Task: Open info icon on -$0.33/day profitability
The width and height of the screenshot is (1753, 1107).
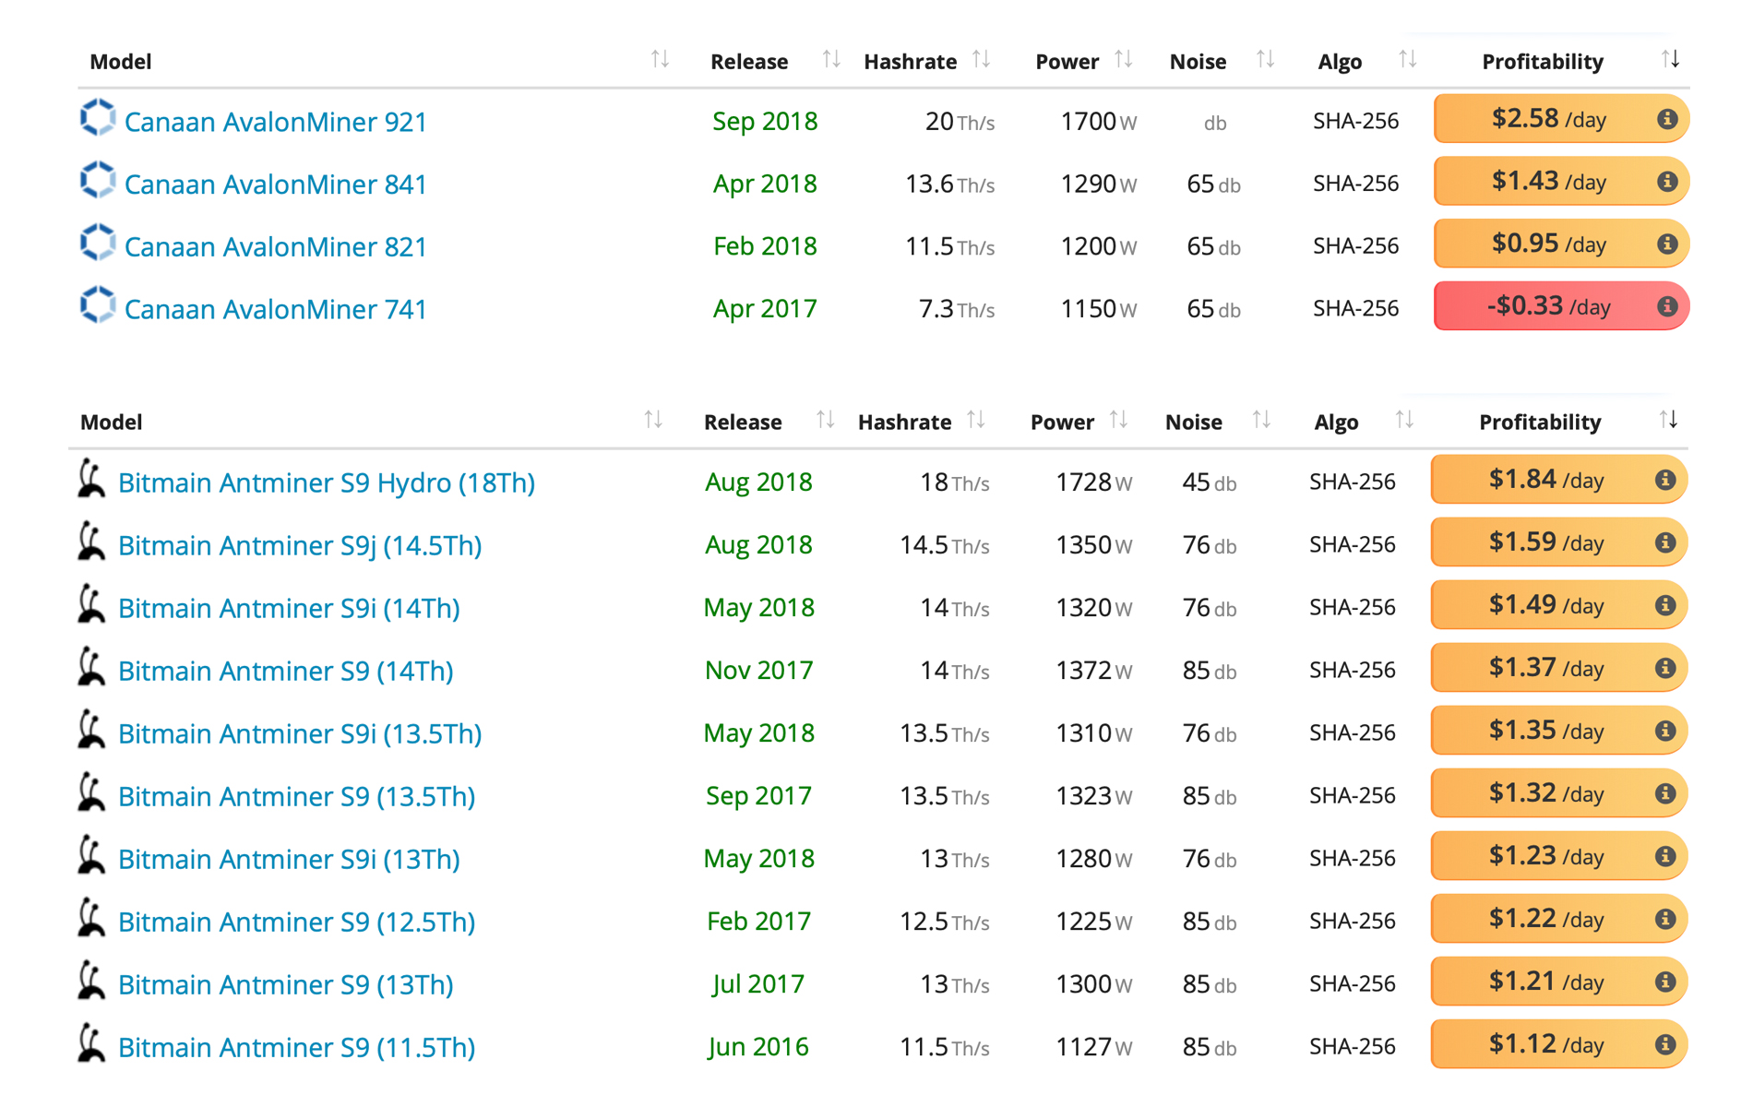Action: point(1666,306)
